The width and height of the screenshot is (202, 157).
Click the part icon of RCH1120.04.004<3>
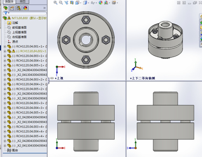(x=9, y=108)
